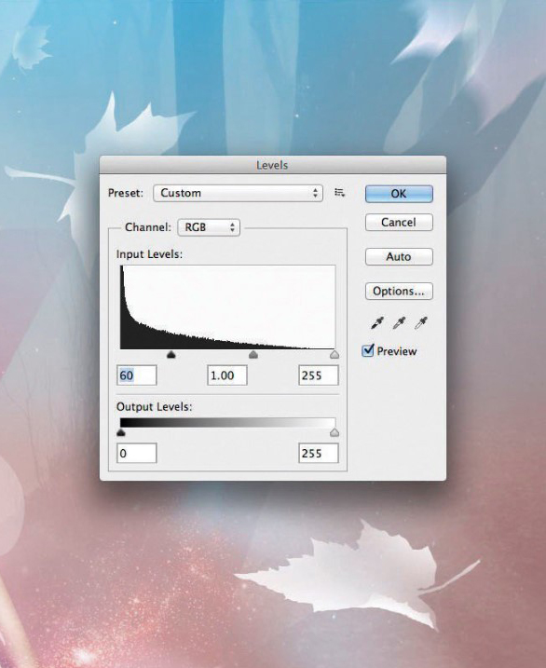Viewport: 546px width, 668px height.
Task: Click the Output Levels: label
Action: 154,407
